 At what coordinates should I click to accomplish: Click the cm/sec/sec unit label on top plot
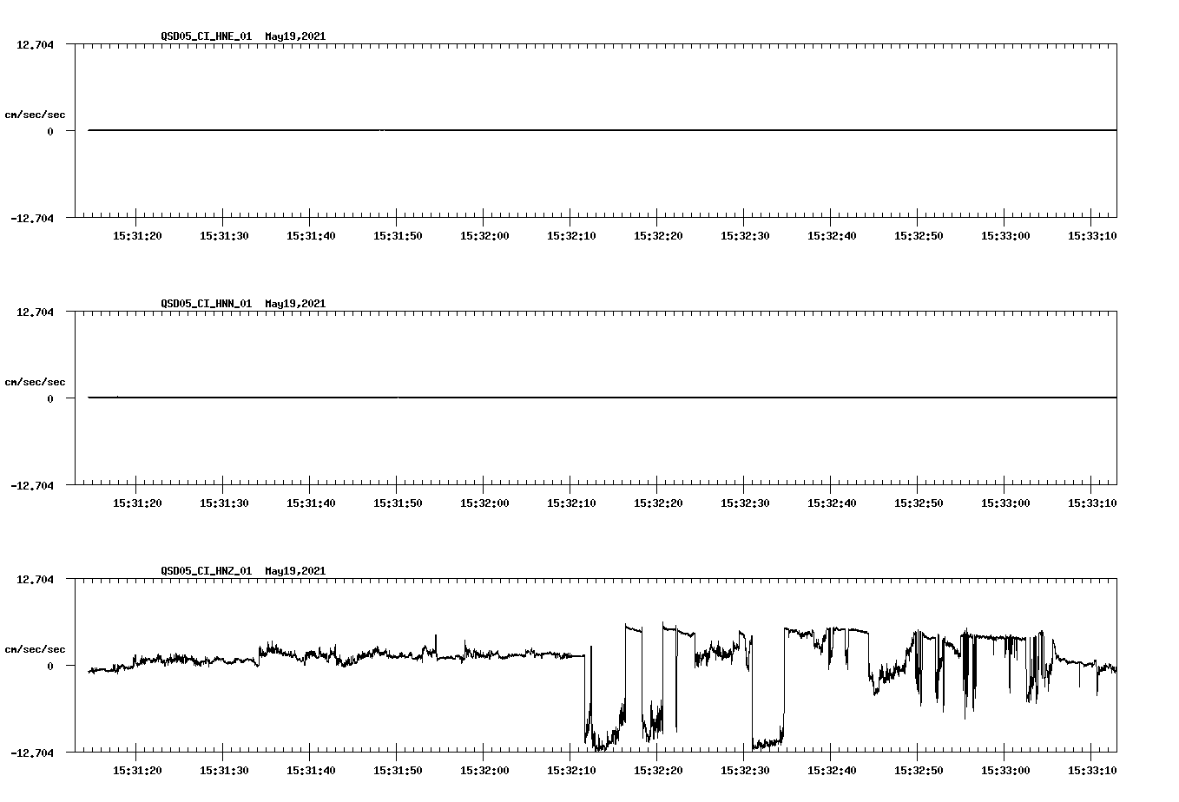click(x=35, y=114)
